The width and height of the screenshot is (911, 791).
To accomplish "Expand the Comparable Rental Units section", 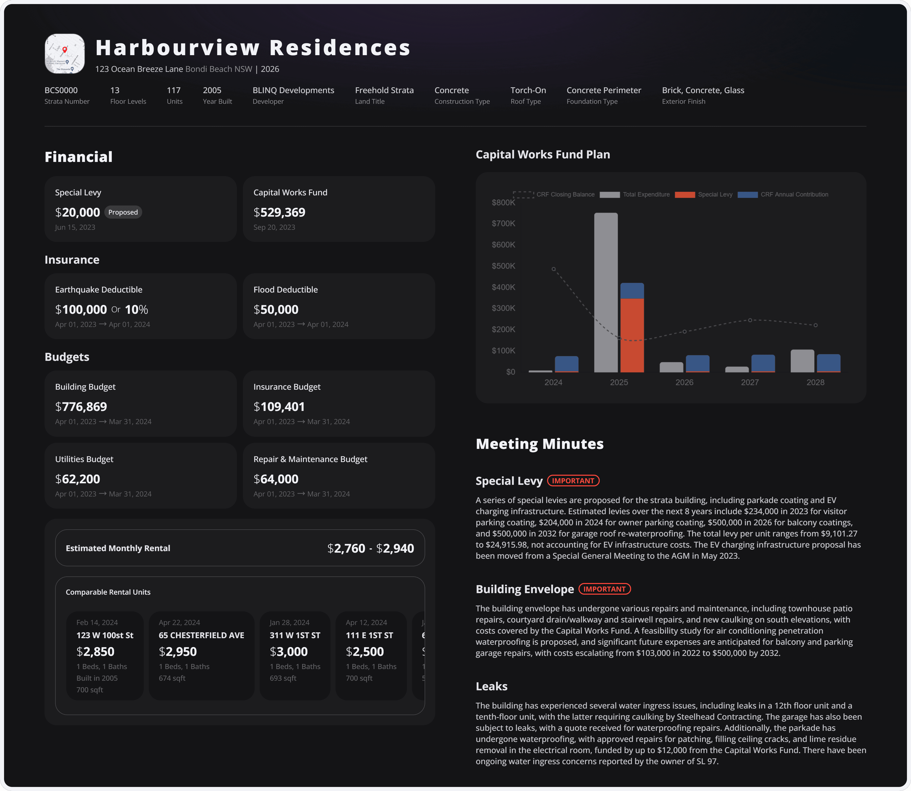I will 108,592.
